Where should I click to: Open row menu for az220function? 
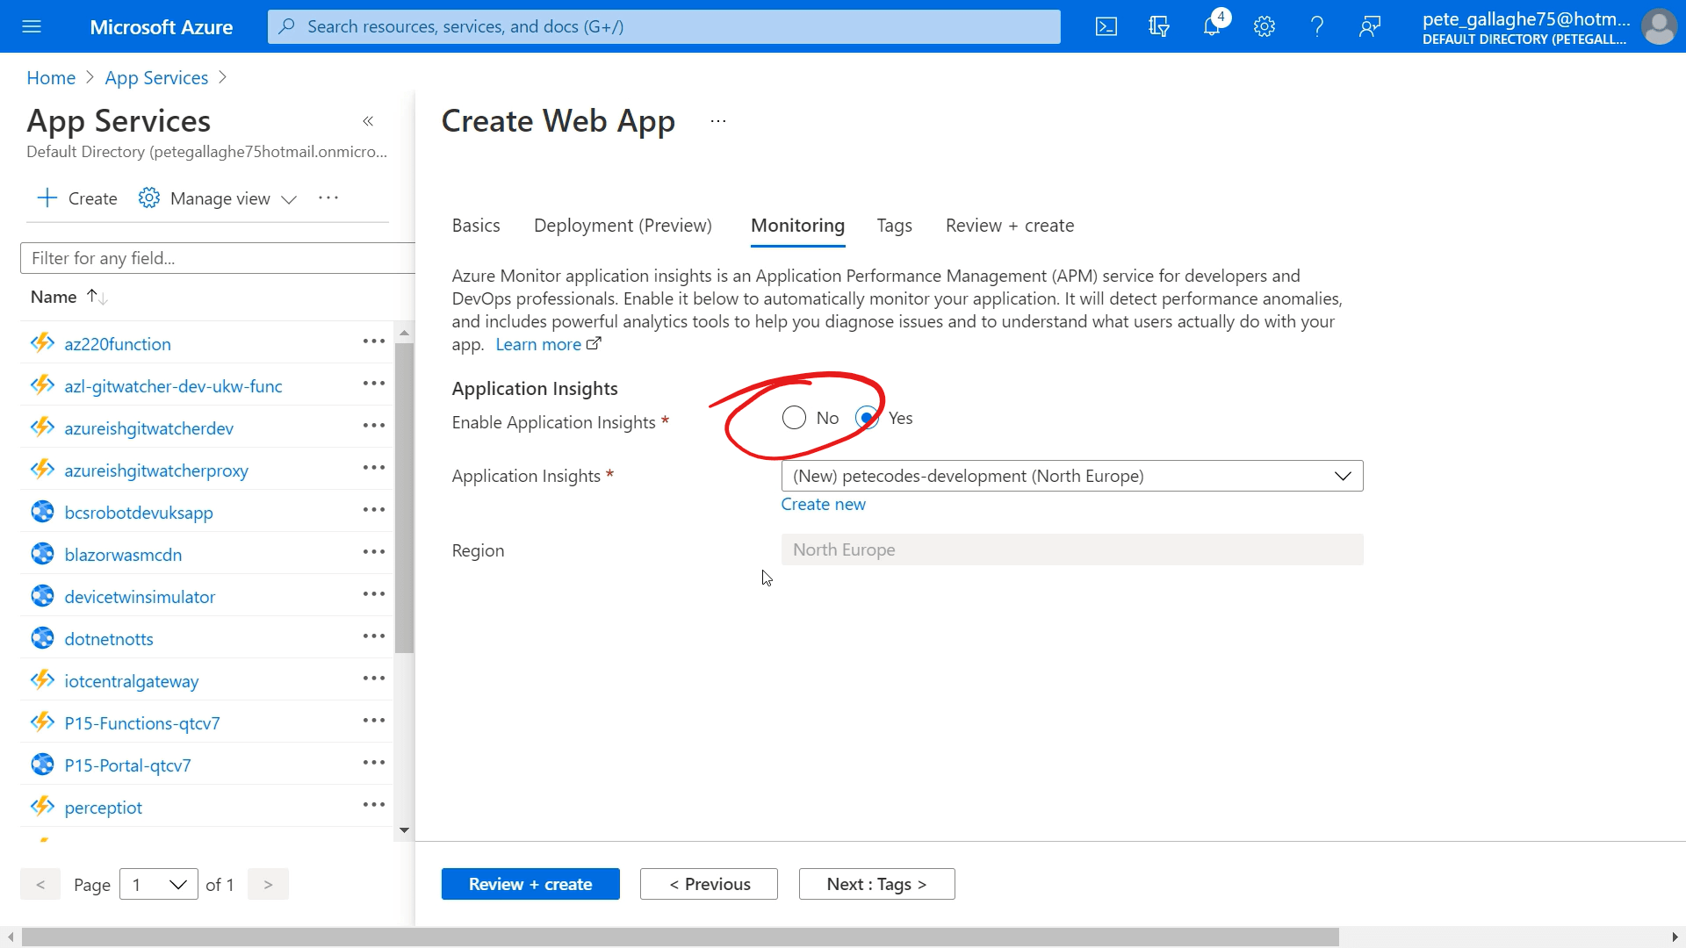(x=374, y=341)
